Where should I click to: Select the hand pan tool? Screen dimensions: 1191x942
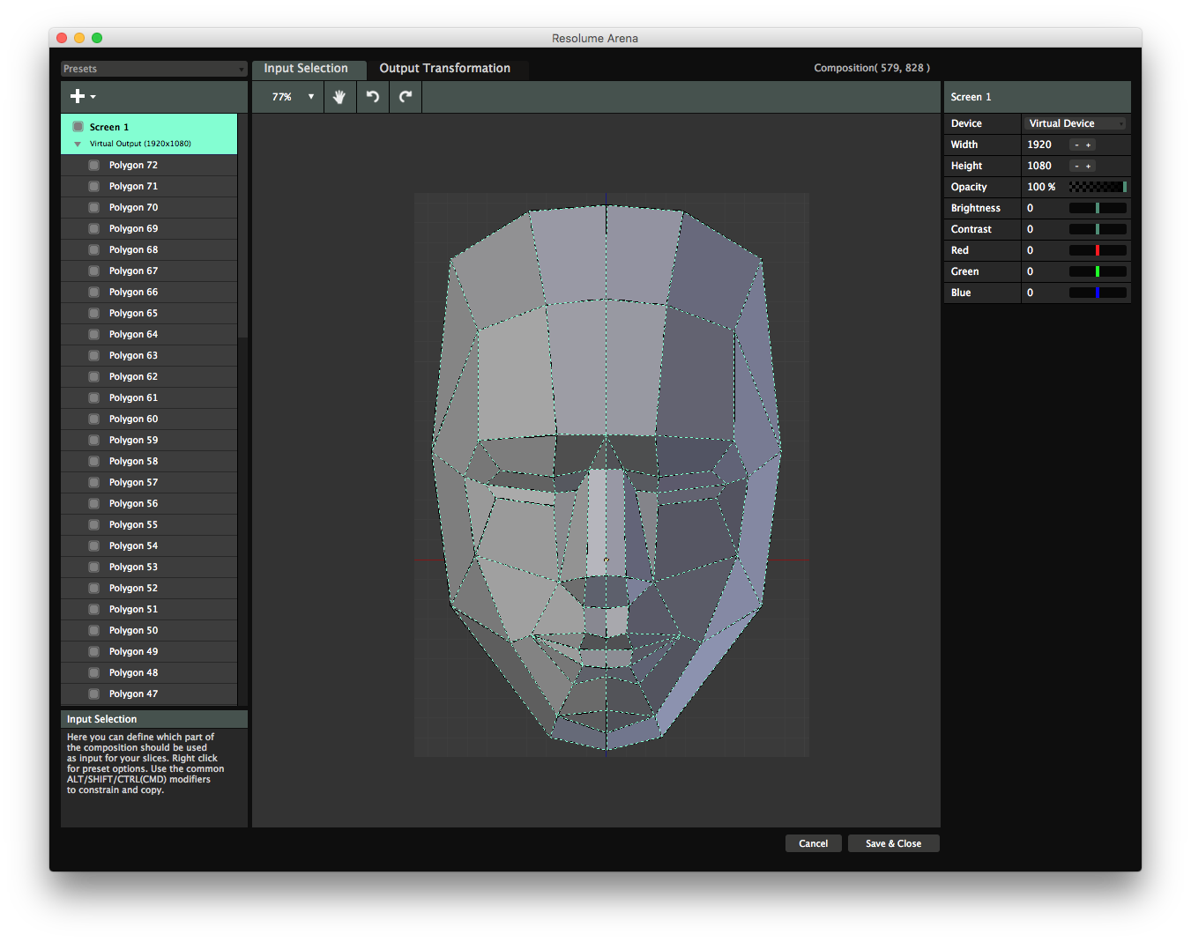(339, 97)
